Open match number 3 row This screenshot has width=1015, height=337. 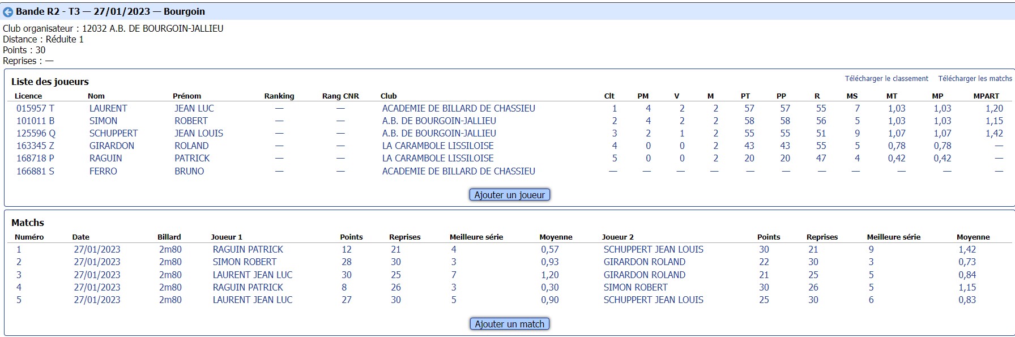pyautogui.click(x=19, y=275)
